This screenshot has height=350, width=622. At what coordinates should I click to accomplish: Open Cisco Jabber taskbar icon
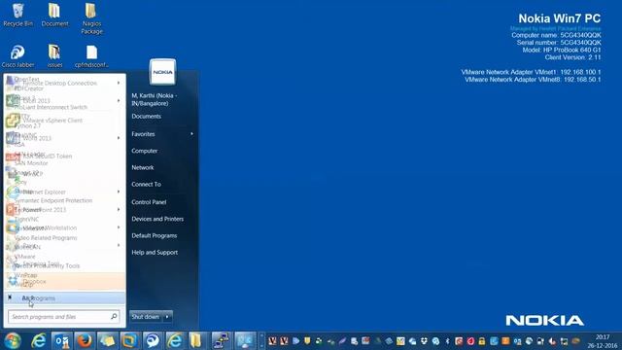(153, 341)
